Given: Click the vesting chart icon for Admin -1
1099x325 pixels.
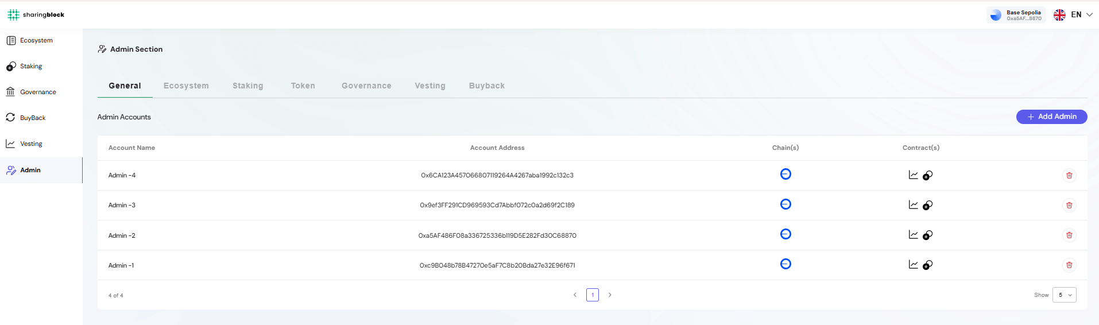Looking at the screenshot, I should pyautogui.click(x=913, y=264).
